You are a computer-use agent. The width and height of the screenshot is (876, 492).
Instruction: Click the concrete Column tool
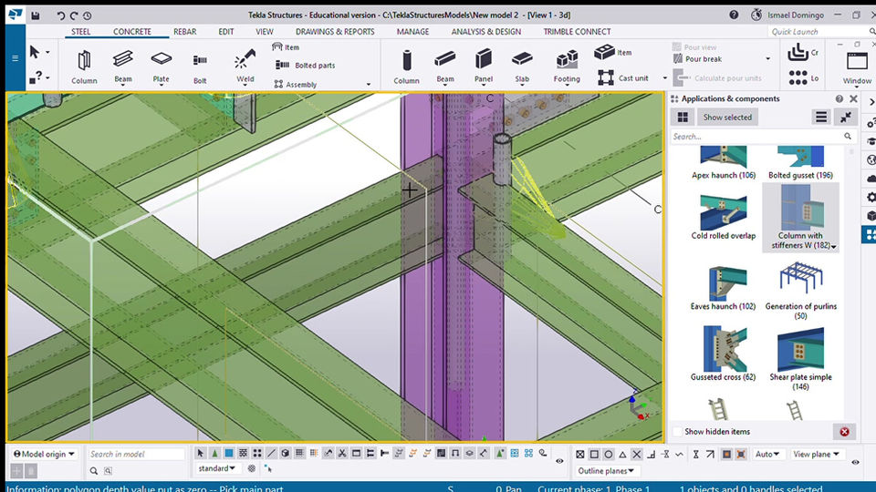406,67
